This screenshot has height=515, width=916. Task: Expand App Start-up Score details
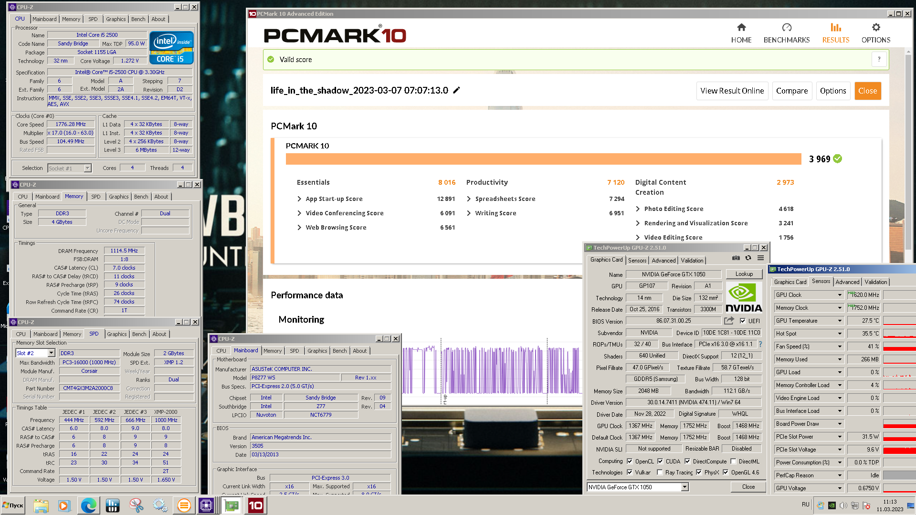pyautogui.click(x=299, y=199)
